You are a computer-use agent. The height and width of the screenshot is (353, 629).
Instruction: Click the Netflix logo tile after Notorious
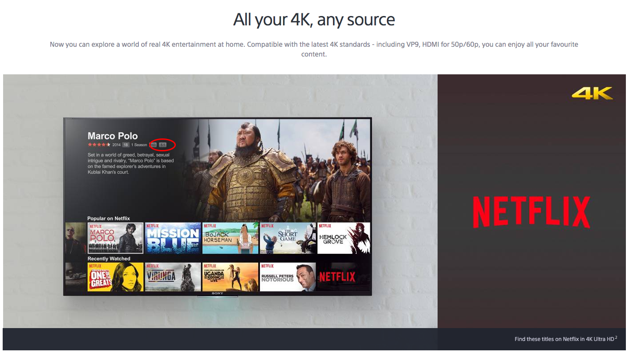(337, 277)
